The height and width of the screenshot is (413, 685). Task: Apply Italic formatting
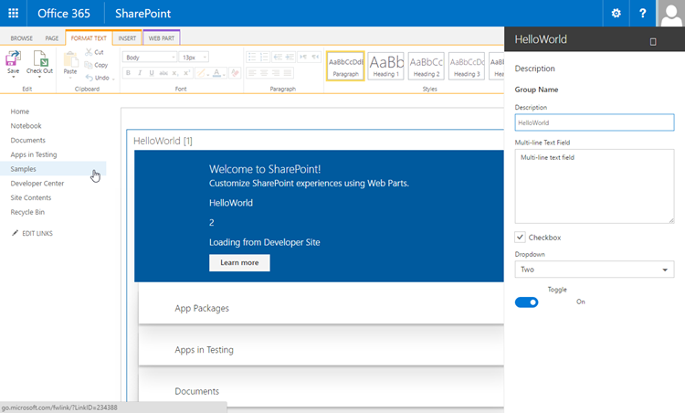[x=140, y=73]
